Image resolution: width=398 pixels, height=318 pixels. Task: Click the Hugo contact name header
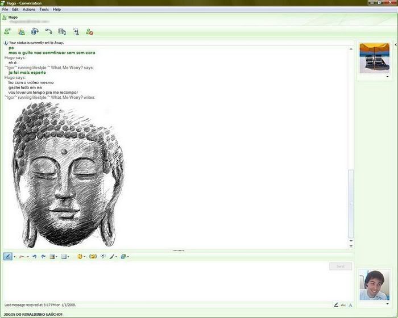pyautogui.click(x=13, y=17)
